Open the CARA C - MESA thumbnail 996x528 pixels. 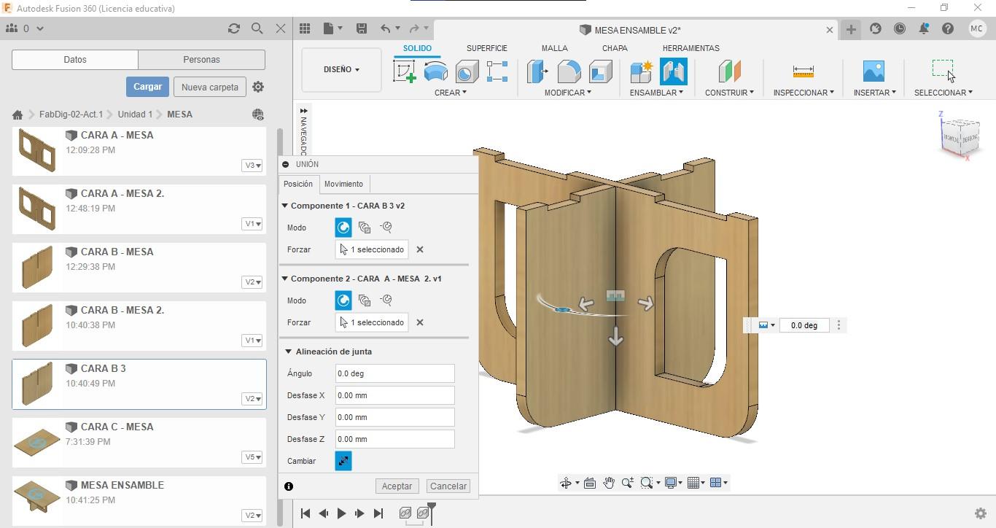tap(37, 441)
